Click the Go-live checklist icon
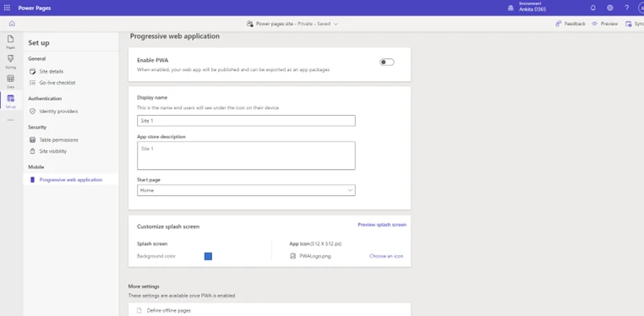This screenshot has width=644, height=316. 32,83
